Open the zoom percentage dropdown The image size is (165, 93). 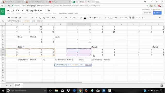tap(26, 17)
